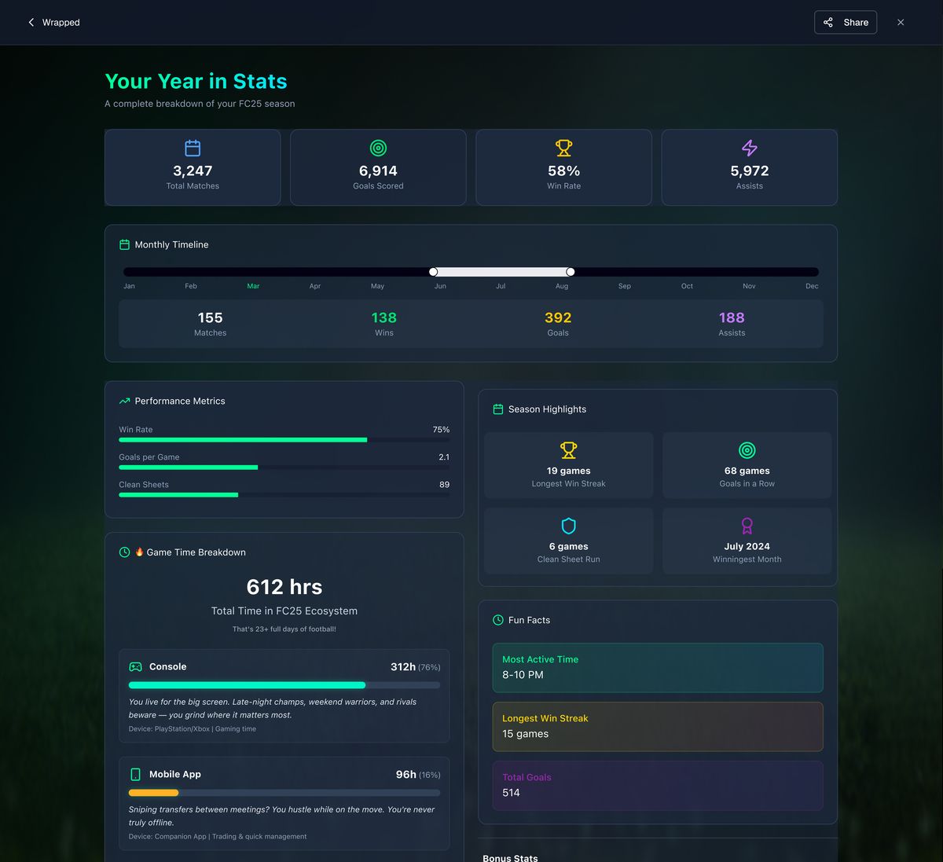Click the trophy icon above Win Rate
The width and height of the screenshot is (943, 862).
(x=564, y=148)
